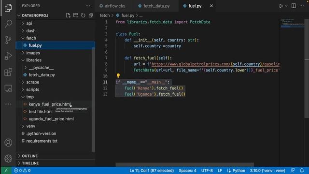The height and width of the screenshot is (174, 309).
Task: Click Ln 11, Col 1 status entry
Action: [152, 171]
